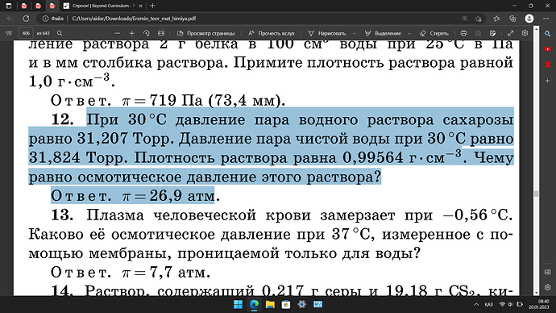Screen dimensions: 556x313
Task: Click the save-with-annotations pen icon
Action: point(492,33)
